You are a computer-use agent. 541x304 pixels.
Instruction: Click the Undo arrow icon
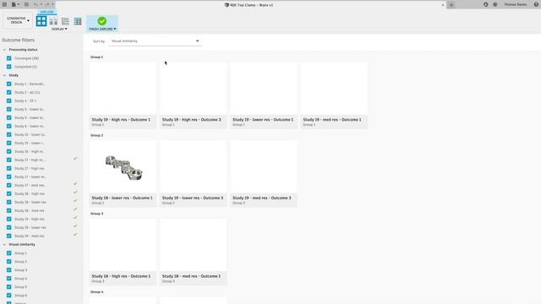36,4
